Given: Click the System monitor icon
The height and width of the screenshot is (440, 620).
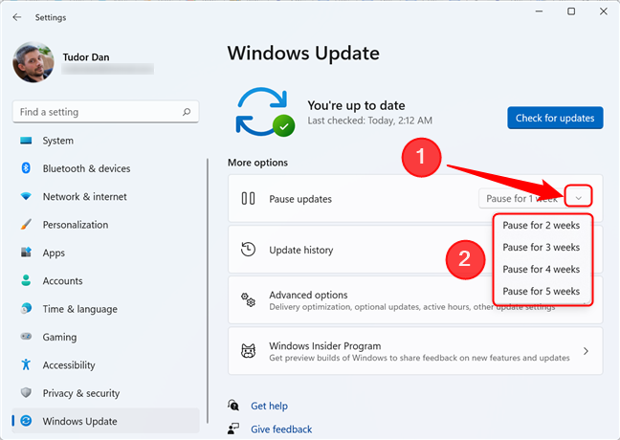Looking at the screenshot, I should (x=26, y=141).
